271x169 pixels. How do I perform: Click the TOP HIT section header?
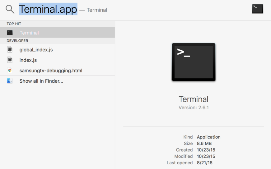14,24
